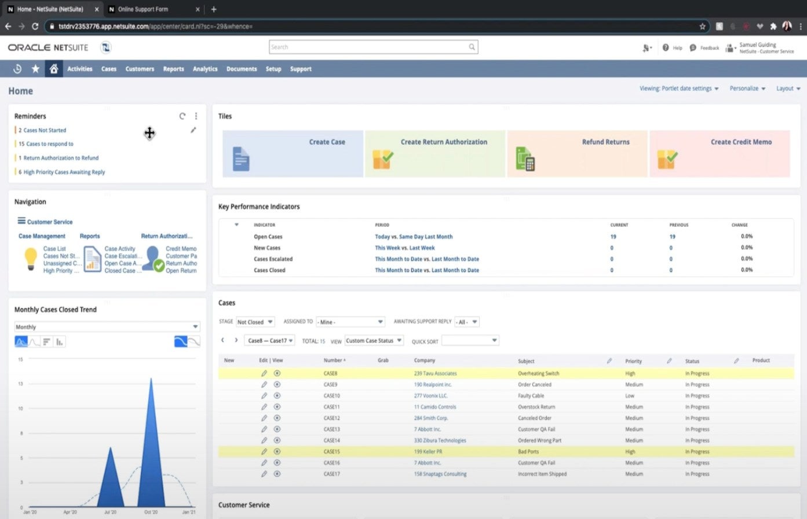Open the Recent Records clock icon
Screen dimensions: 807x519
point(17,69)
